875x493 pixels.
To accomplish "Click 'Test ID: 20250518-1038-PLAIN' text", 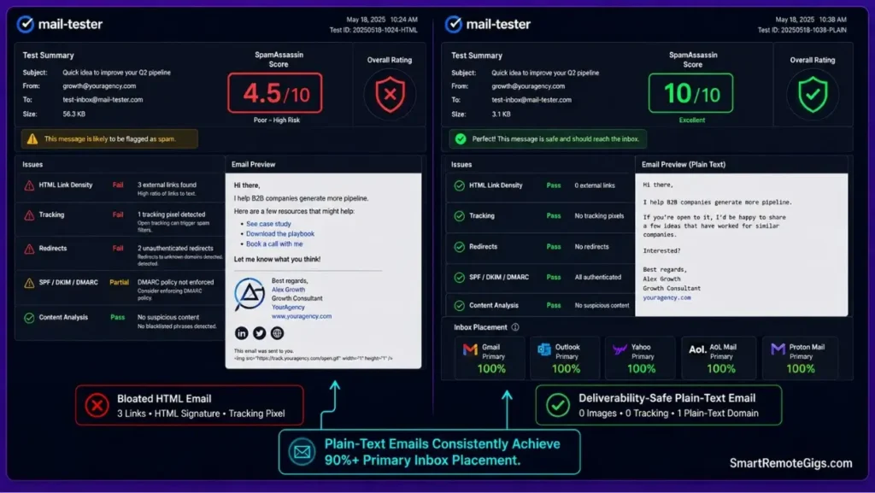I will (802, 30).
